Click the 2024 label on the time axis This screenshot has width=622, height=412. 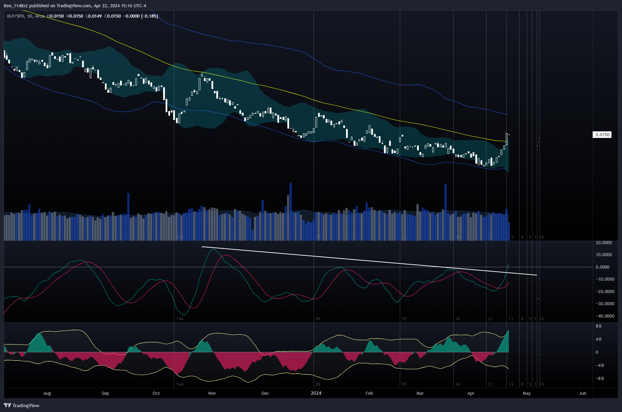click(316, 393)
